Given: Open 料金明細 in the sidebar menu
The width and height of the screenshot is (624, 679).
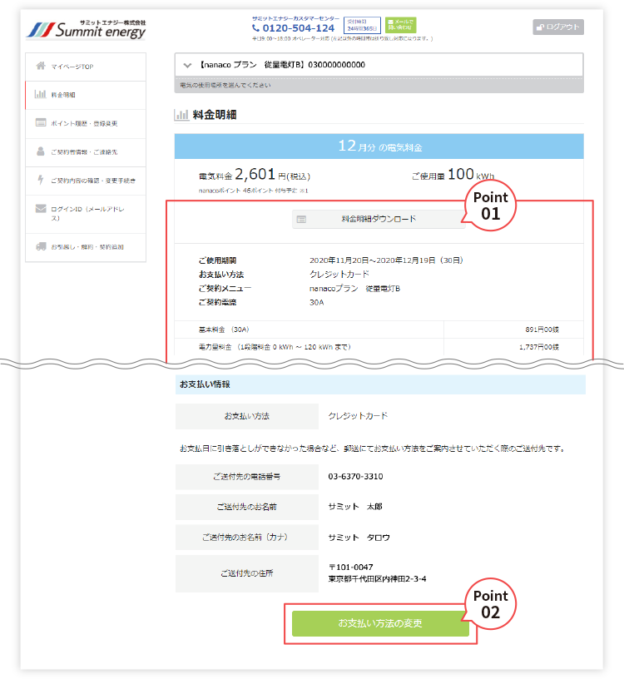Looking at the screenshot, I should (x=63, y=95).
